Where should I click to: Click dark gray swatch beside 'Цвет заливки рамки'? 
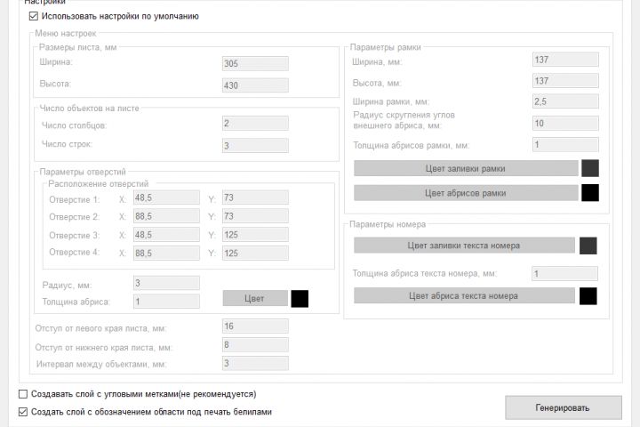coord(589,168)
